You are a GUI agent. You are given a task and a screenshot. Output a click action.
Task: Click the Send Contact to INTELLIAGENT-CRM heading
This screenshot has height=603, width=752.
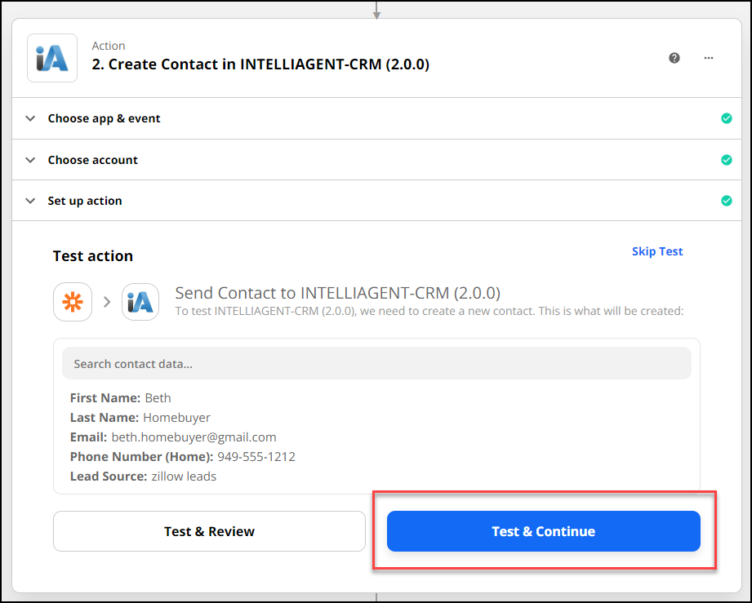tap(338, 292)
